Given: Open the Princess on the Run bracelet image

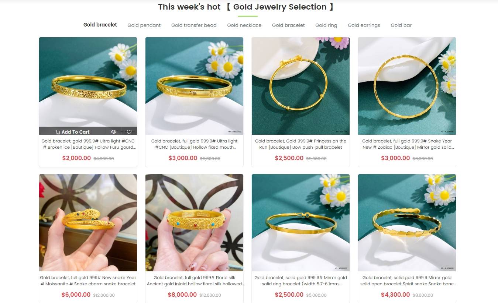Looking at the screenshot, I should point(300,86).
